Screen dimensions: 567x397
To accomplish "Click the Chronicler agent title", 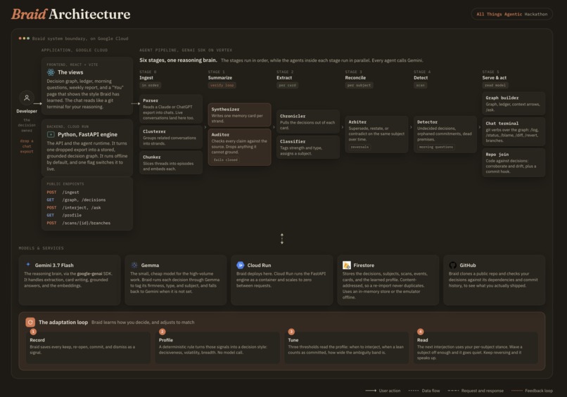I will click(x=293, y=116).
